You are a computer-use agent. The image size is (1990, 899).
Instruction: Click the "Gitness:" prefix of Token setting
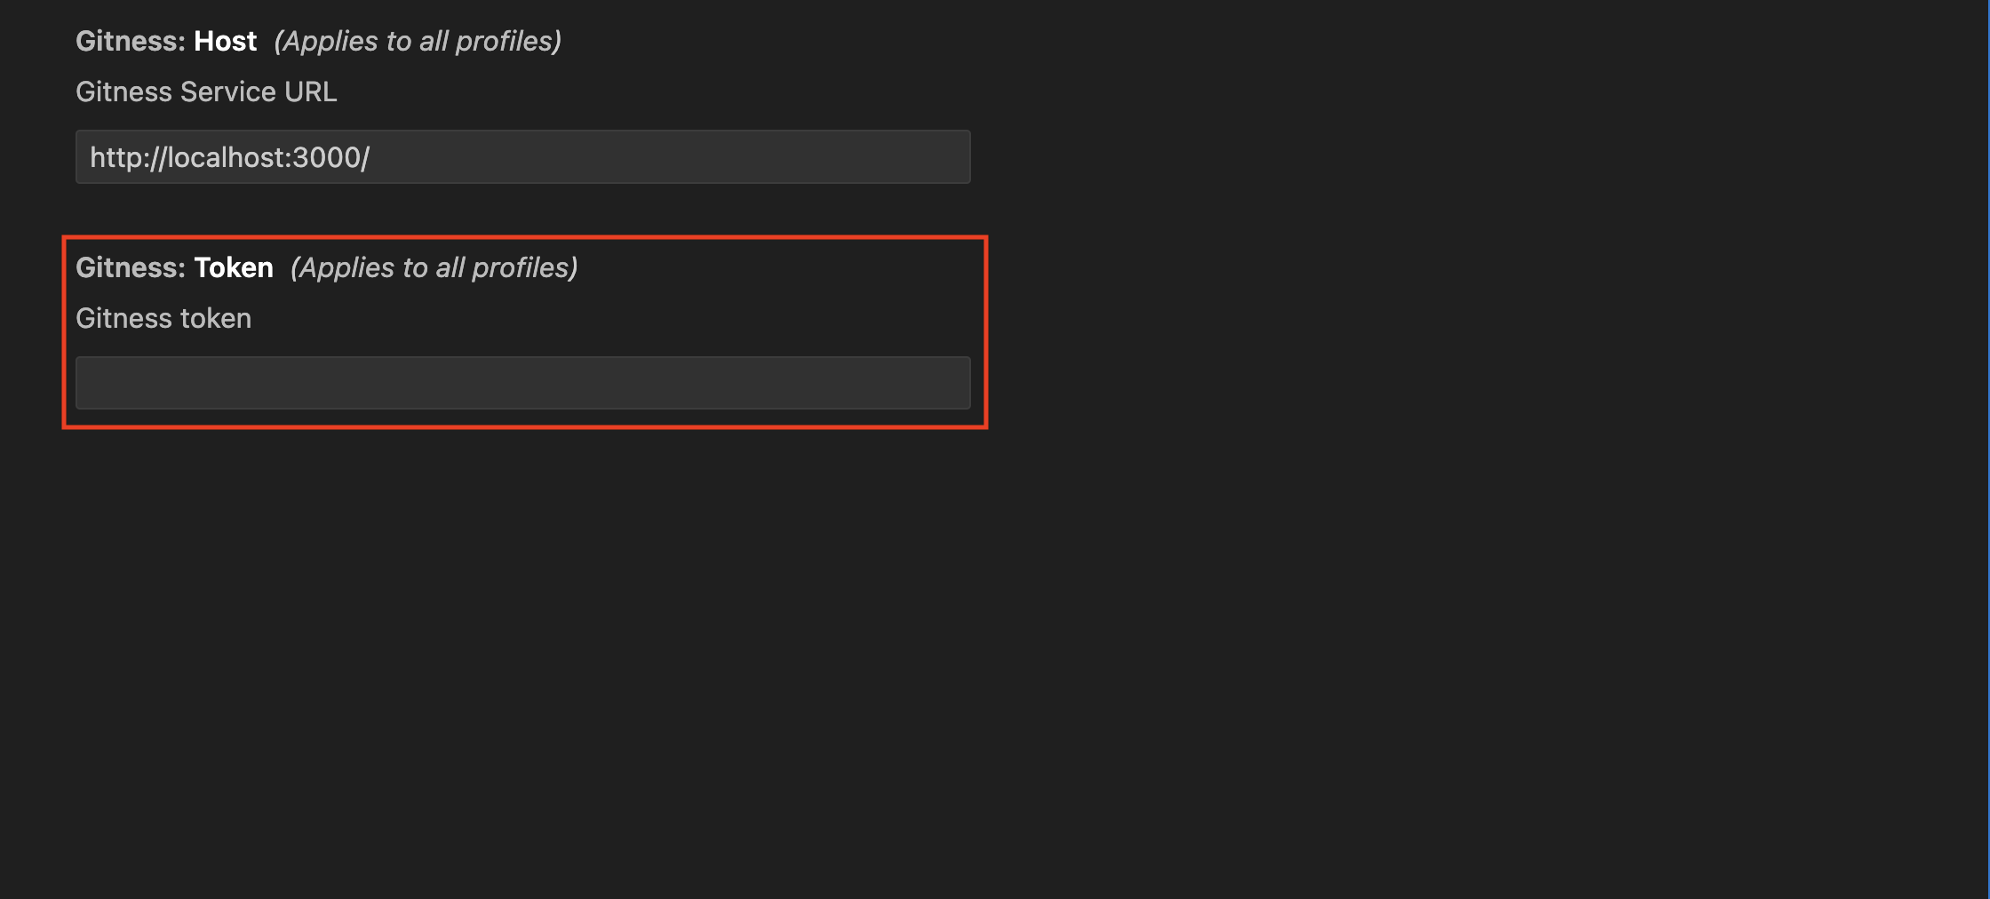(x=130, y=267)
